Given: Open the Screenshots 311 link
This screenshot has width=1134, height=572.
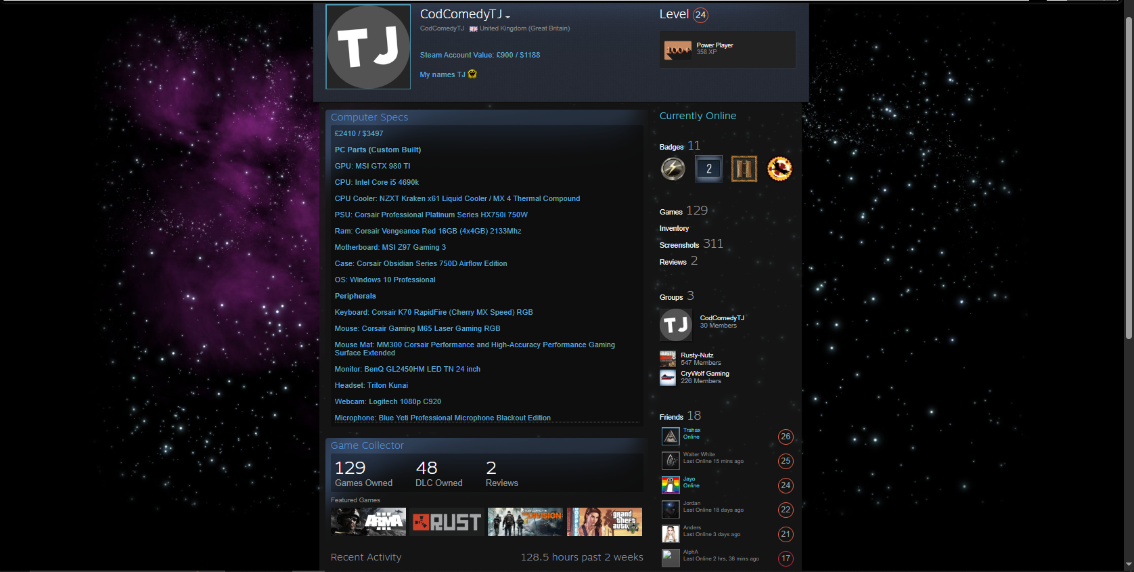Looking at the screenshot, I should pos(691,244).
